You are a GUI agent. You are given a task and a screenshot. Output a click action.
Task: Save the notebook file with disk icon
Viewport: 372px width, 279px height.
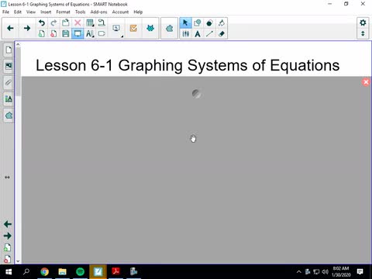click(x=65, y=33)
